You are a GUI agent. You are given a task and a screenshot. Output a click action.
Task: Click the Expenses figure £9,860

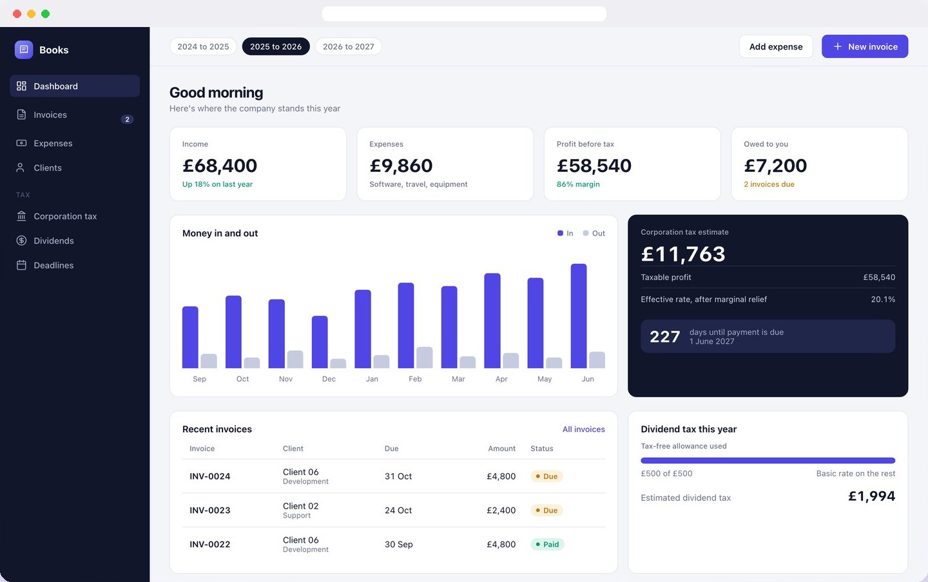pos(401,165)
